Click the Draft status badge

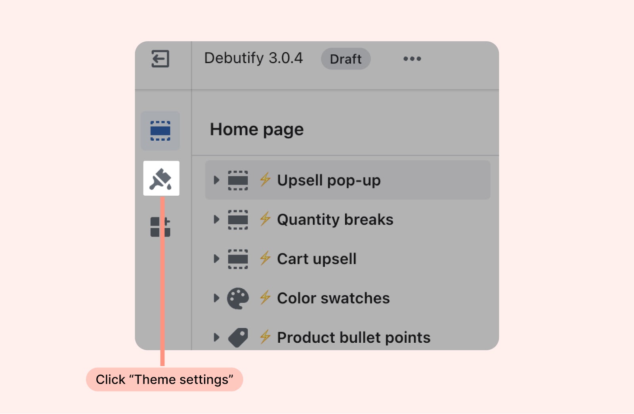point(346,59)
